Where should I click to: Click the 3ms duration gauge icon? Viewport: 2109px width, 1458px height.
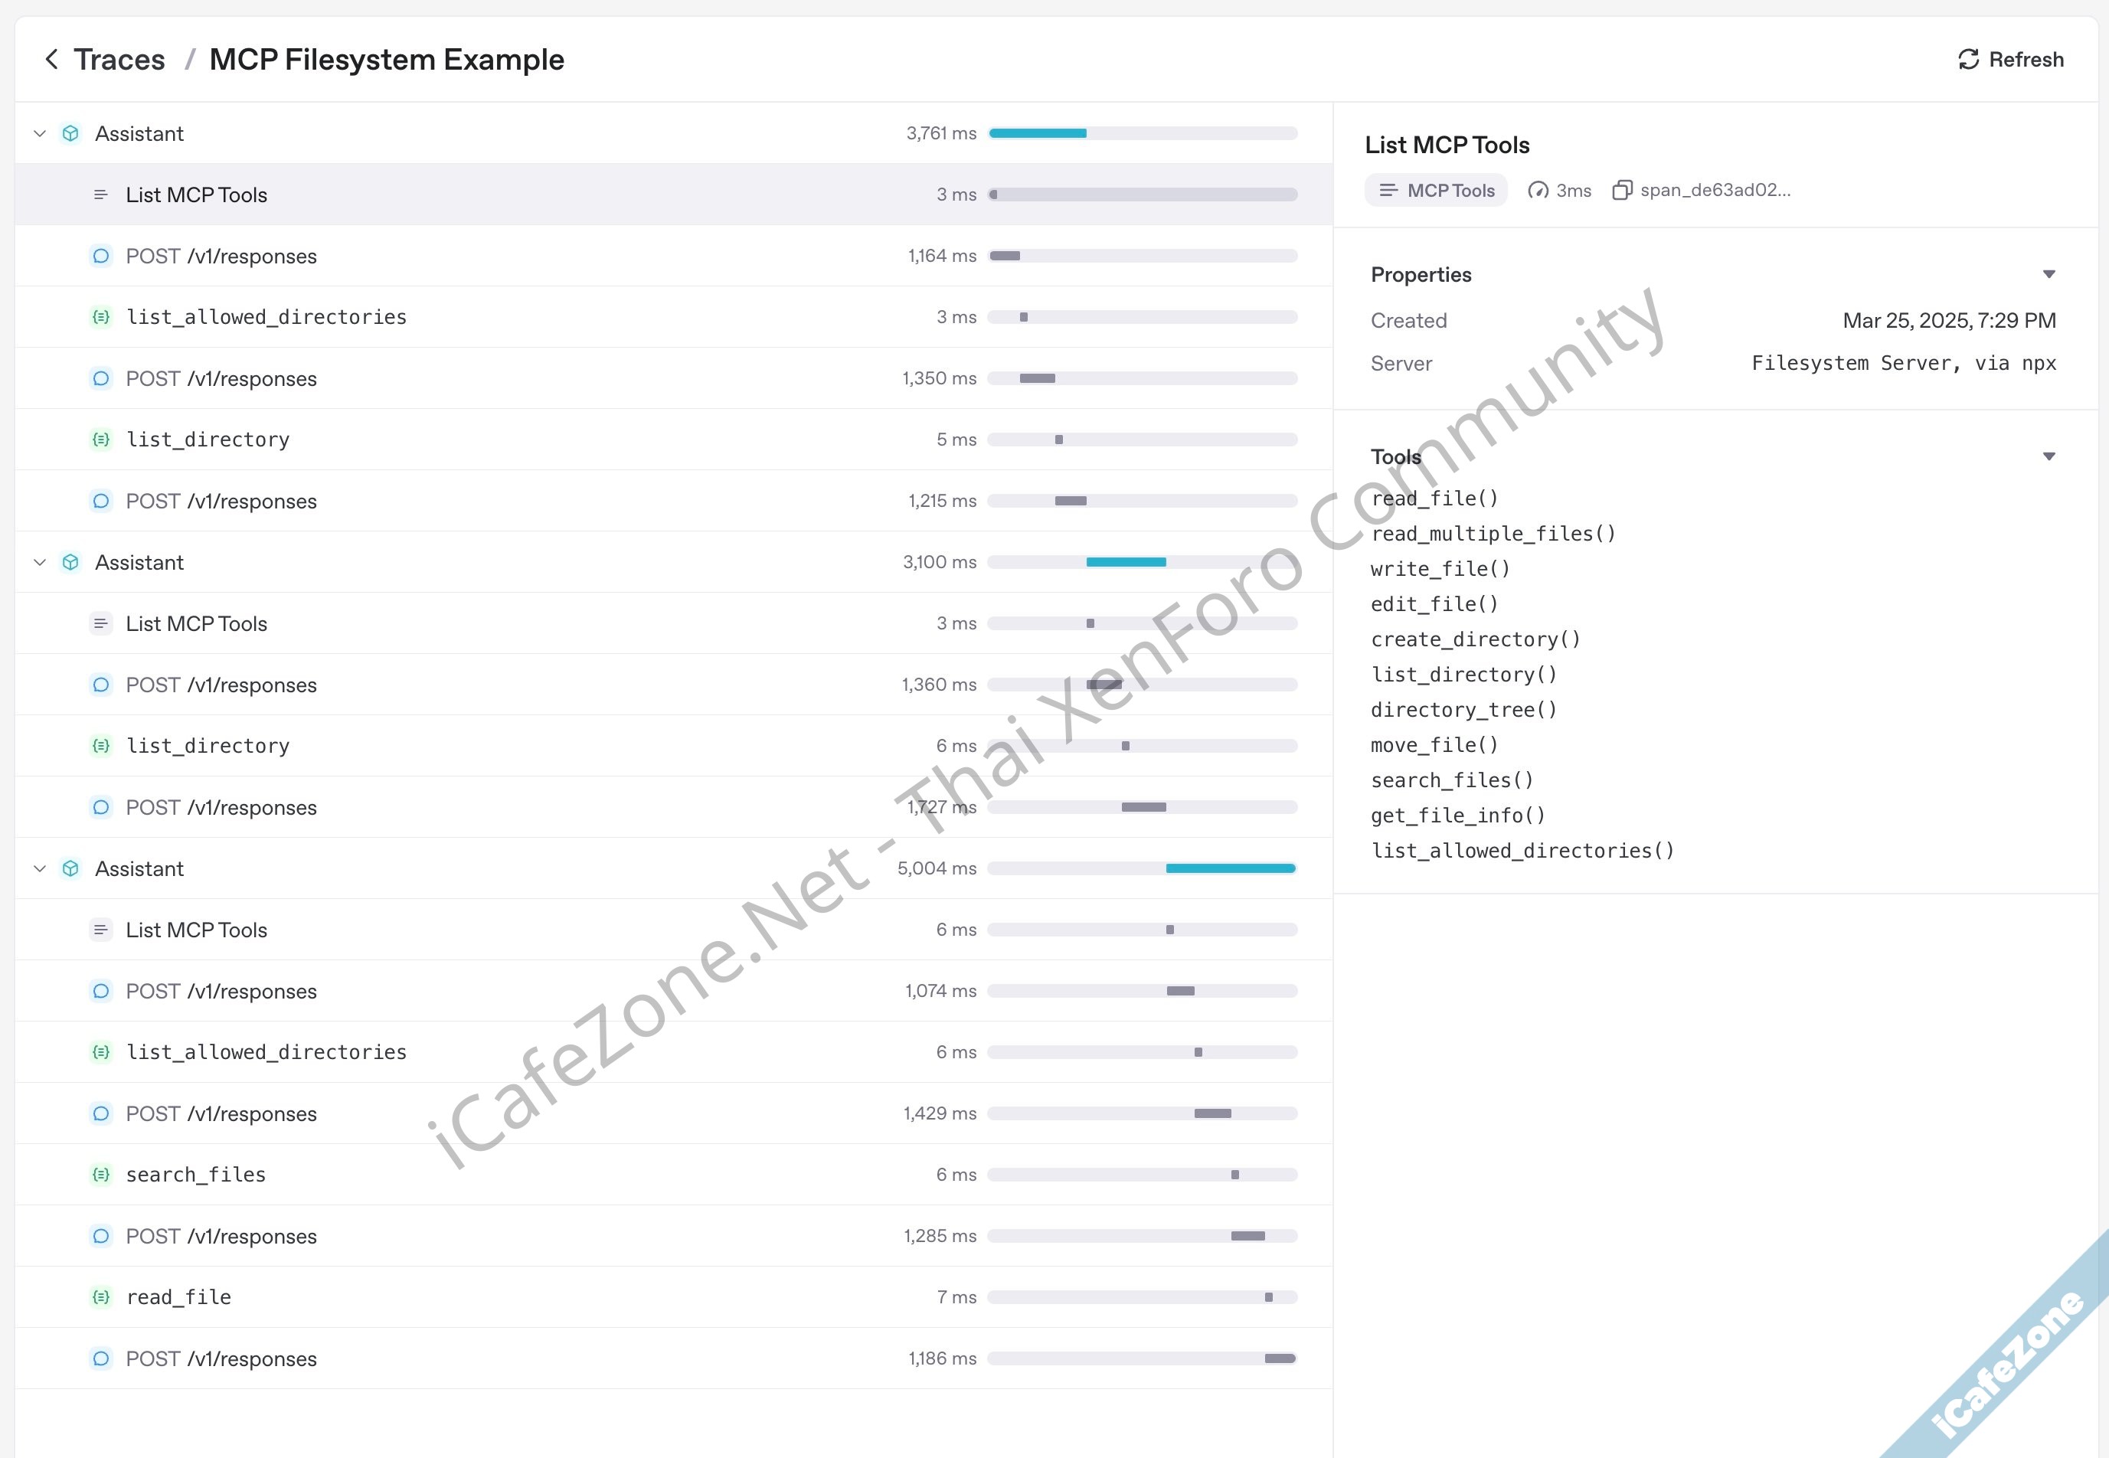point(1538,190)
